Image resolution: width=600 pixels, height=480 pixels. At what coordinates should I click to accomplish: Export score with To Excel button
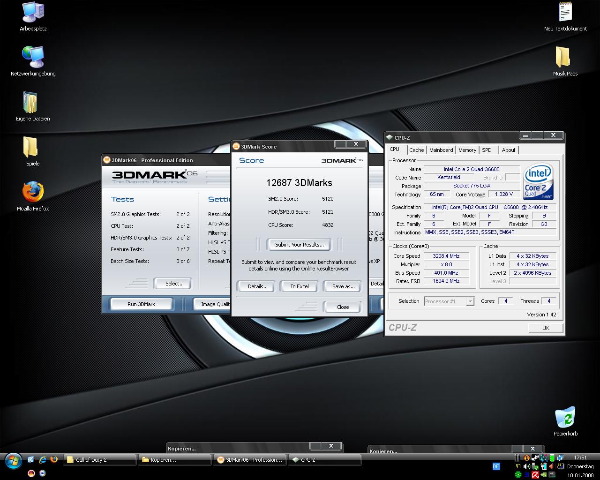click(x=300, y=286)
